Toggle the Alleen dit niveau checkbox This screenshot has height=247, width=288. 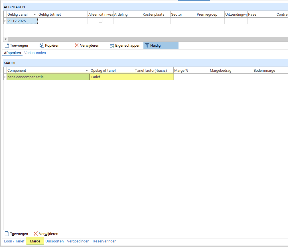pyautogui.click(x=100, y=21)
